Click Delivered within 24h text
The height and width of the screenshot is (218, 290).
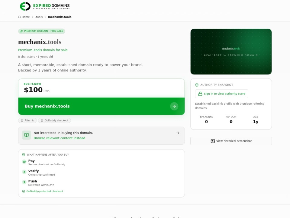(41, 185)
